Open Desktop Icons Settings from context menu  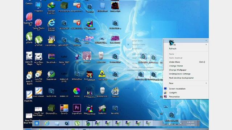pos(186,74)
